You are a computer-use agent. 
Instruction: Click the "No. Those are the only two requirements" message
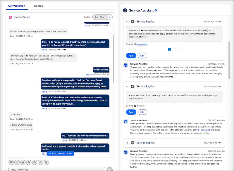point(85,136)
